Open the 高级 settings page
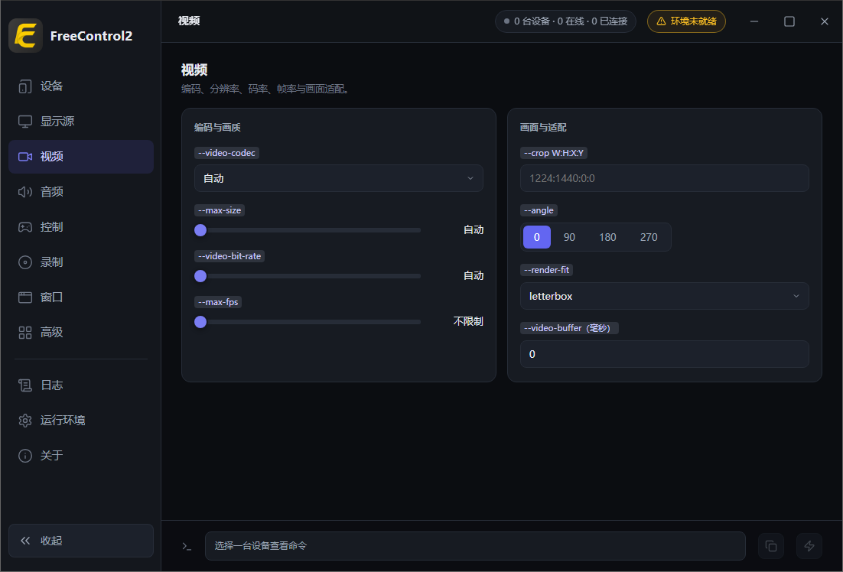This screenshot has height=572, width=843. pyautogui.click(x=81, y=333)
